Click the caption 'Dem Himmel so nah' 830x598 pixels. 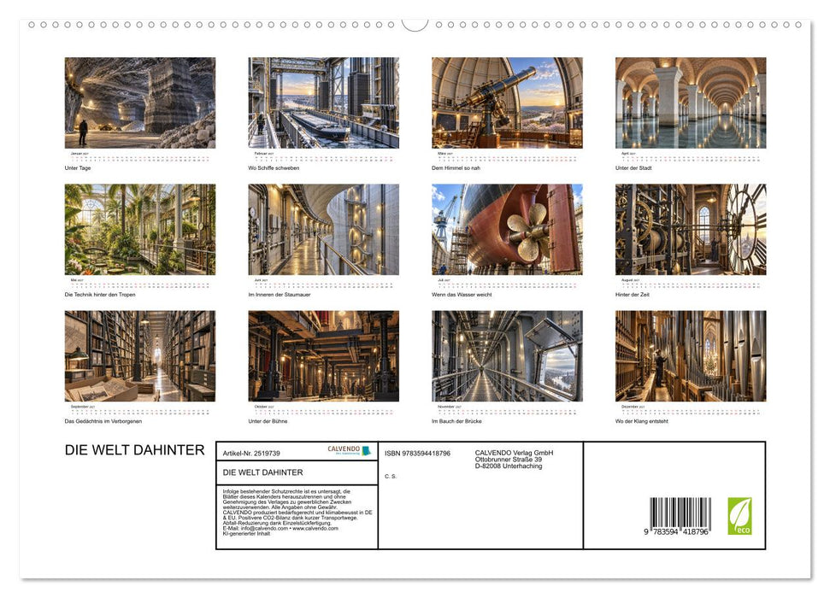click(456, 167)
